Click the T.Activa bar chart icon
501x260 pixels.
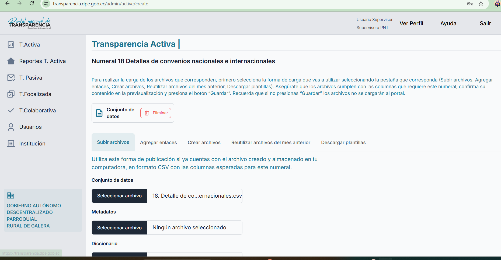(x=11, y=45)
